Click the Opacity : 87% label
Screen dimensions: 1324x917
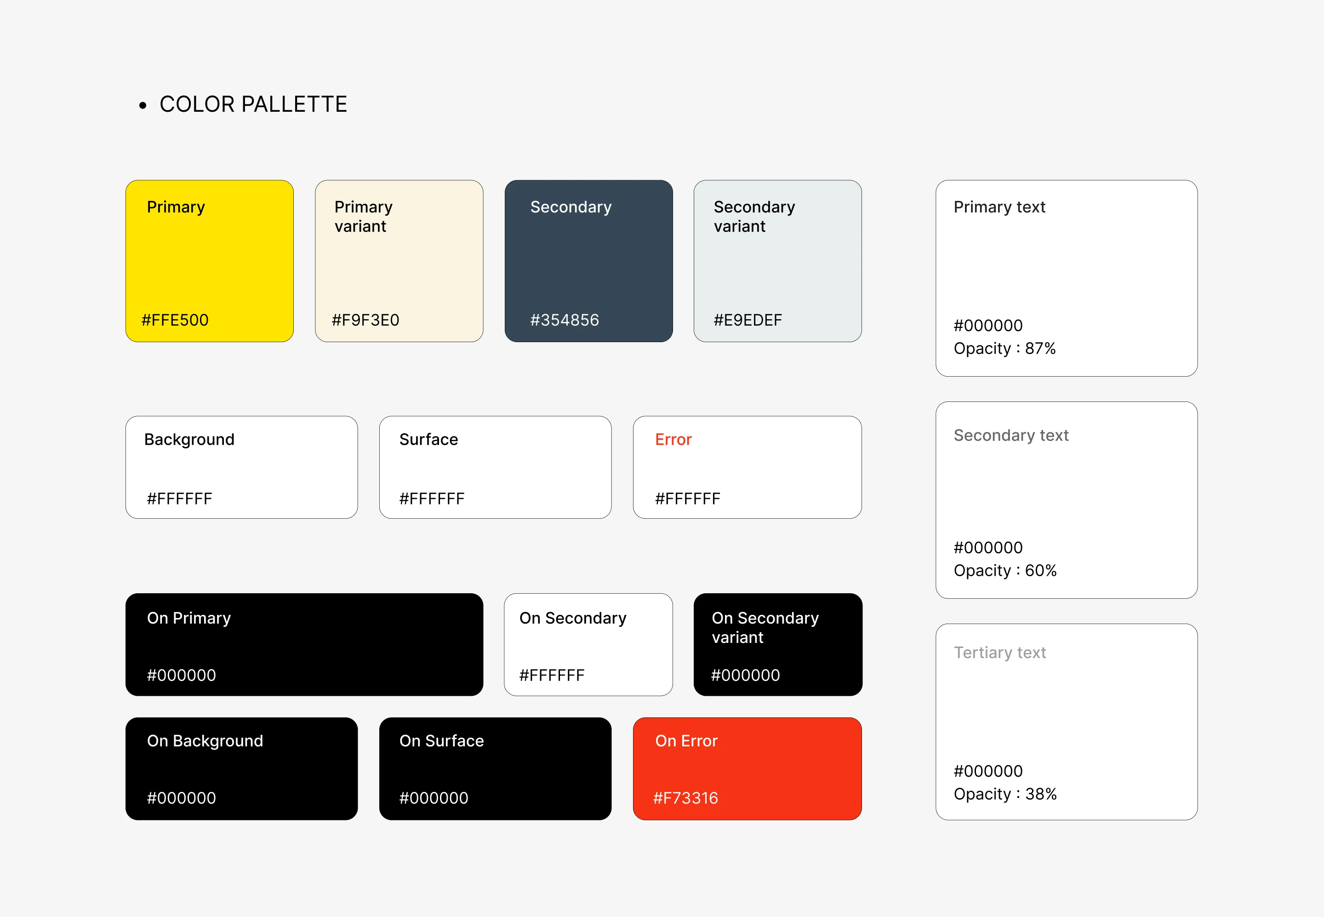click(x=1004, y=349)
